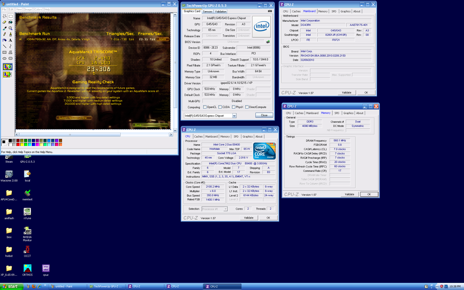Select the Curve tool in Paint
The width and height of the screenshot is (464, 290).
[11, 46]
